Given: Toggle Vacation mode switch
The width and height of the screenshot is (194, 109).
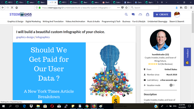Looking at the screenshot, I should point(172,85).
